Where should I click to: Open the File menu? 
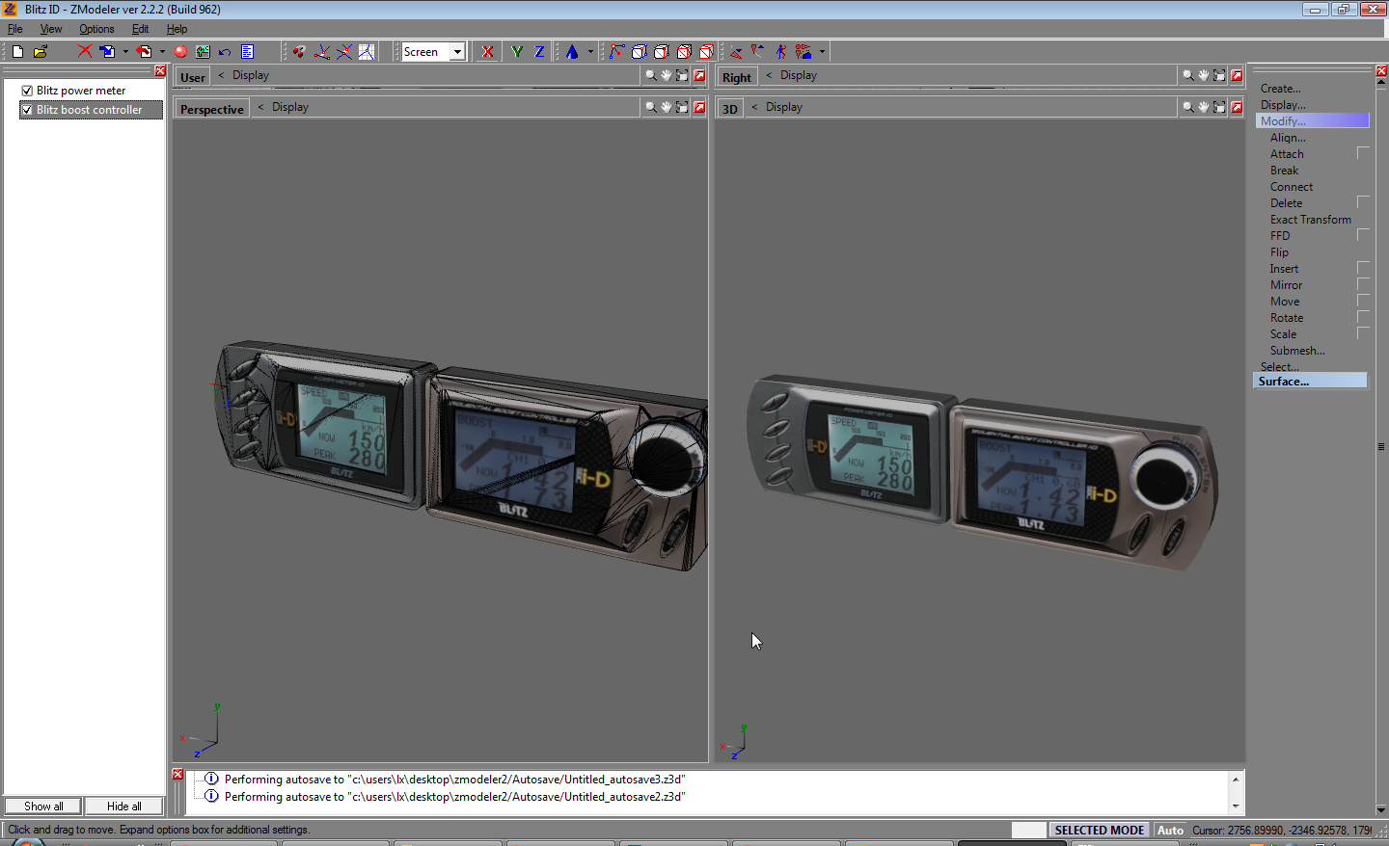(15, 29)
